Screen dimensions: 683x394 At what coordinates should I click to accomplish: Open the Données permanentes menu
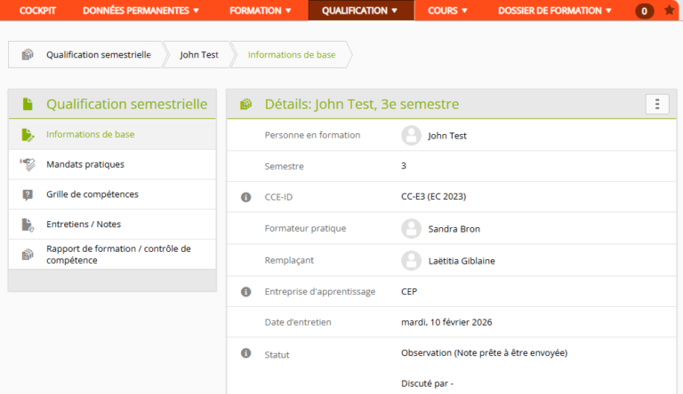point(141,11)
